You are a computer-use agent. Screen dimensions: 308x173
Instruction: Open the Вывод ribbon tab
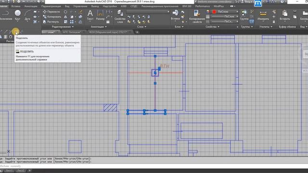coord(95,6)
